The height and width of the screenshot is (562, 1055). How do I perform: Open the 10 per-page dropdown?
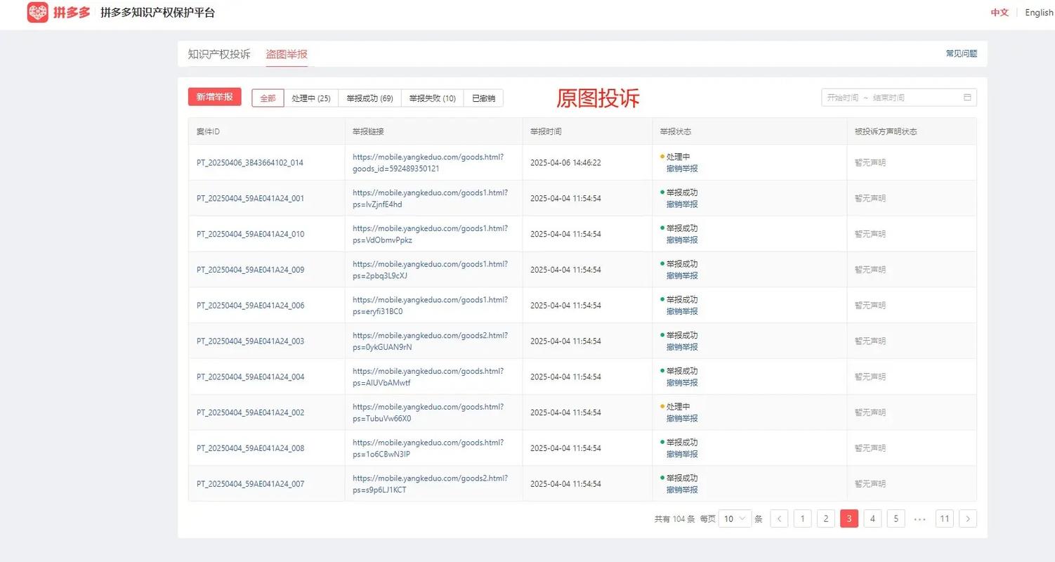coord(736,519)
